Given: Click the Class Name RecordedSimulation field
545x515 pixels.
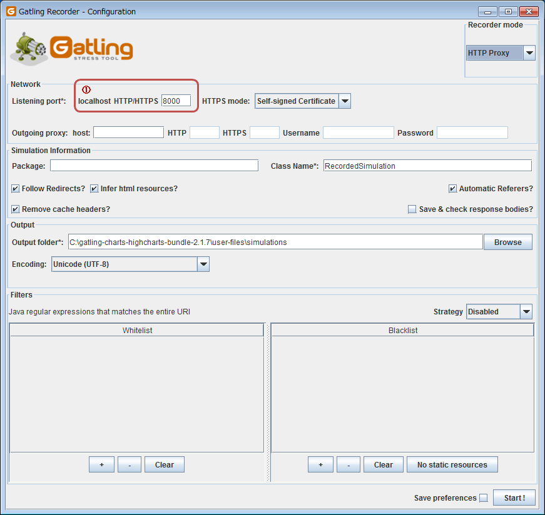Looking at the screenshot, I should point(427,165).
